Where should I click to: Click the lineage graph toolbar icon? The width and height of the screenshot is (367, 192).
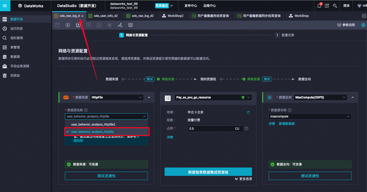120,25
